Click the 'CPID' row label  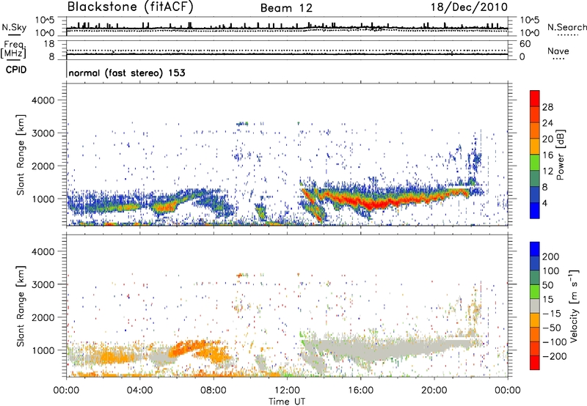pos(16,70)
